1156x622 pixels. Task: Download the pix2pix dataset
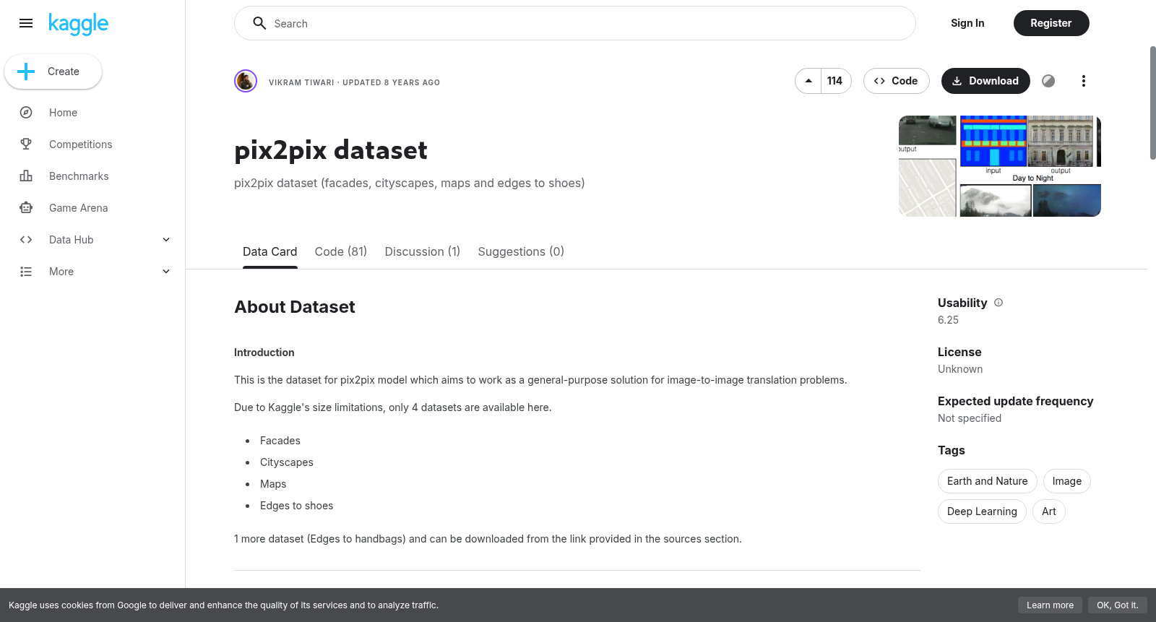(985, 81)
